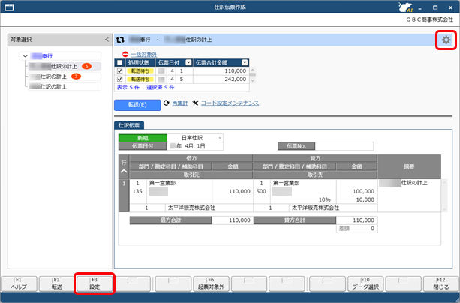
Task: Click the credit account code 500
Action: 261,191
